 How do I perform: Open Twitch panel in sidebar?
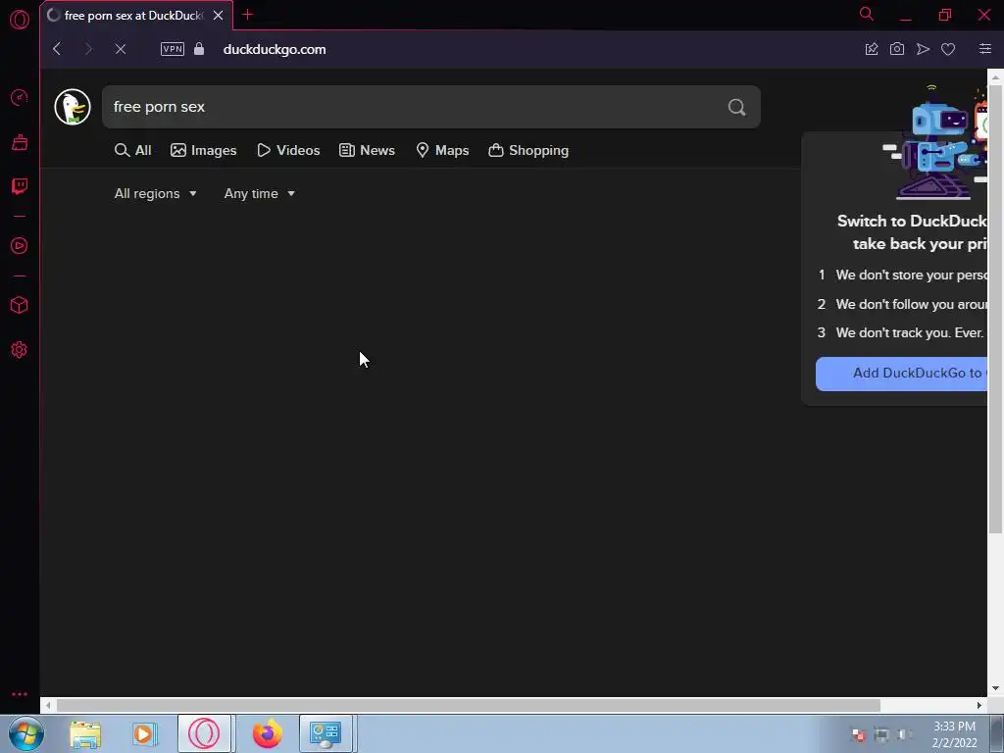20,186
